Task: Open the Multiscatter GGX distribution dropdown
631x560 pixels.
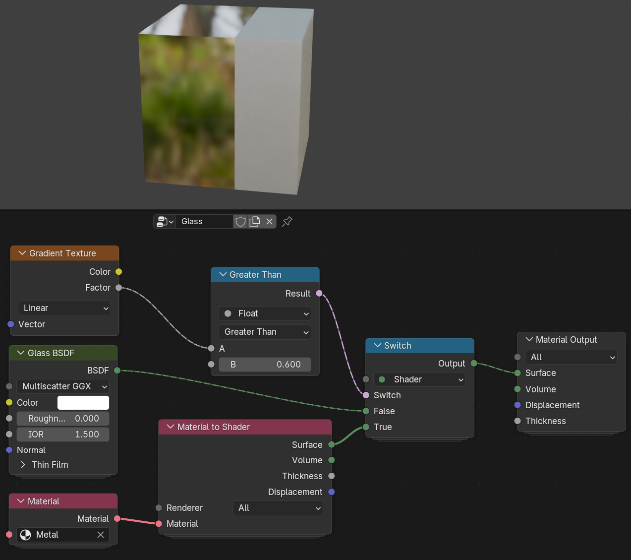Action: 63,386
